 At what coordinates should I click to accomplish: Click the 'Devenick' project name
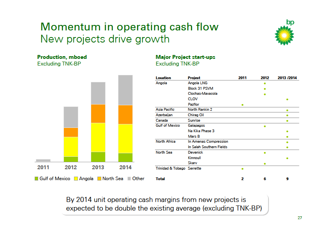[196, 152]
